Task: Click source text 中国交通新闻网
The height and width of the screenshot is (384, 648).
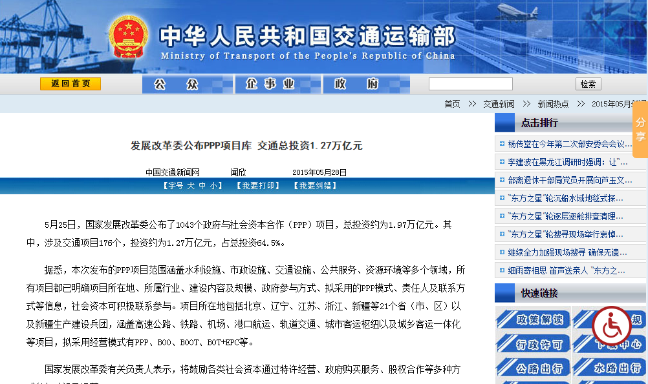Action: 173,172
